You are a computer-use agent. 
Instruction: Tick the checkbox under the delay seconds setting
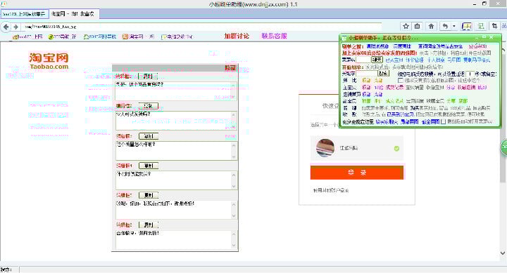[401, 80]
